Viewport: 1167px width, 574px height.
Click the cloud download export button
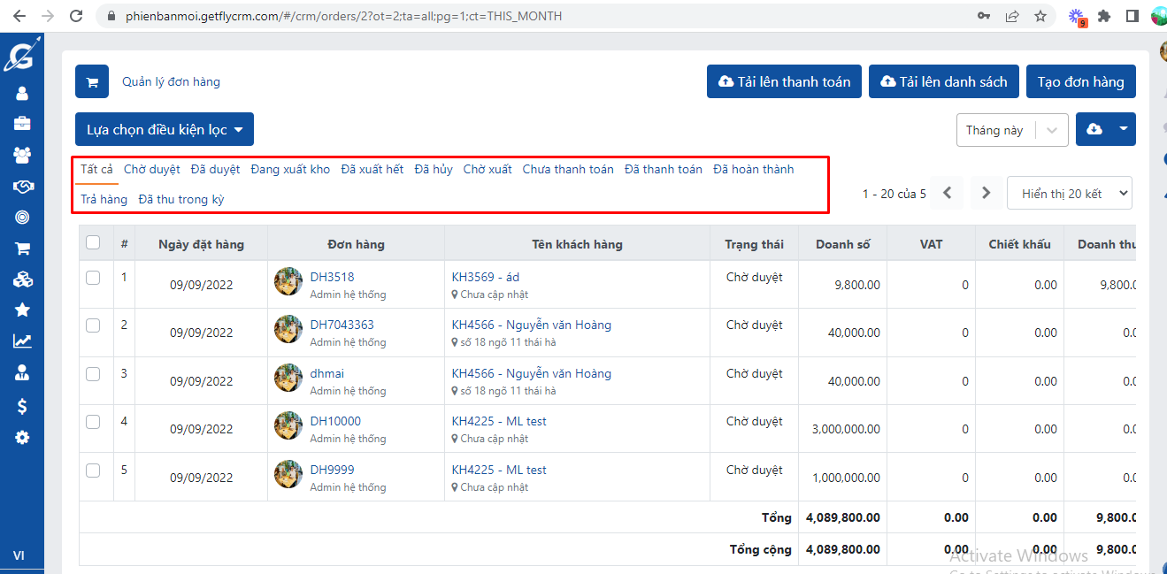point(1094,129)
